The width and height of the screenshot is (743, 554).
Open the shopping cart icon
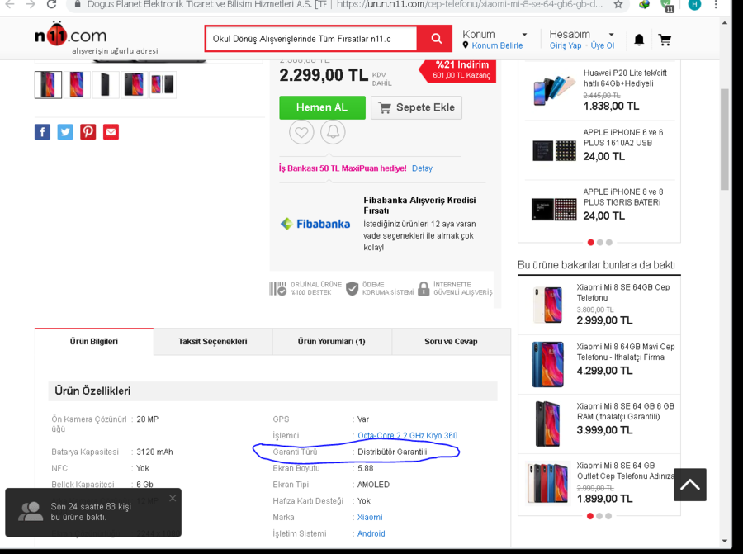click(x=665, y=40)
